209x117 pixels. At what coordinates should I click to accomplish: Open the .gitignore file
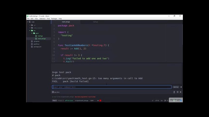click(36, 41)
